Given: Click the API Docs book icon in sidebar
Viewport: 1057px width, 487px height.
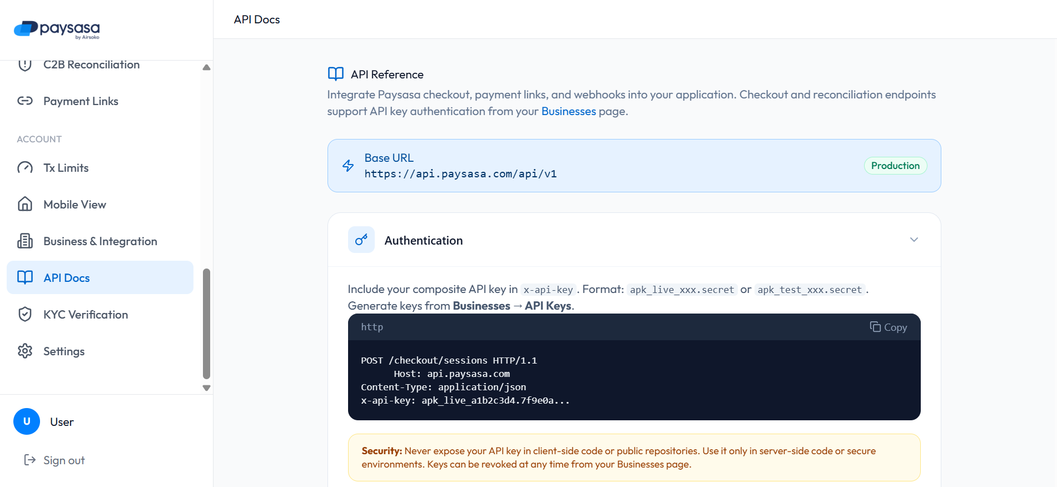Looking at the screenshot, I should point(25,278).
